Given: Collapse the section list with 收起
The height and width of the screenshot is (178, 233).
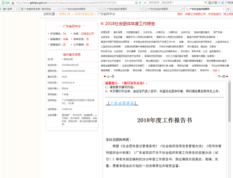Looking at the screenshot, I should pyautogui.click(x=216, y=70).
